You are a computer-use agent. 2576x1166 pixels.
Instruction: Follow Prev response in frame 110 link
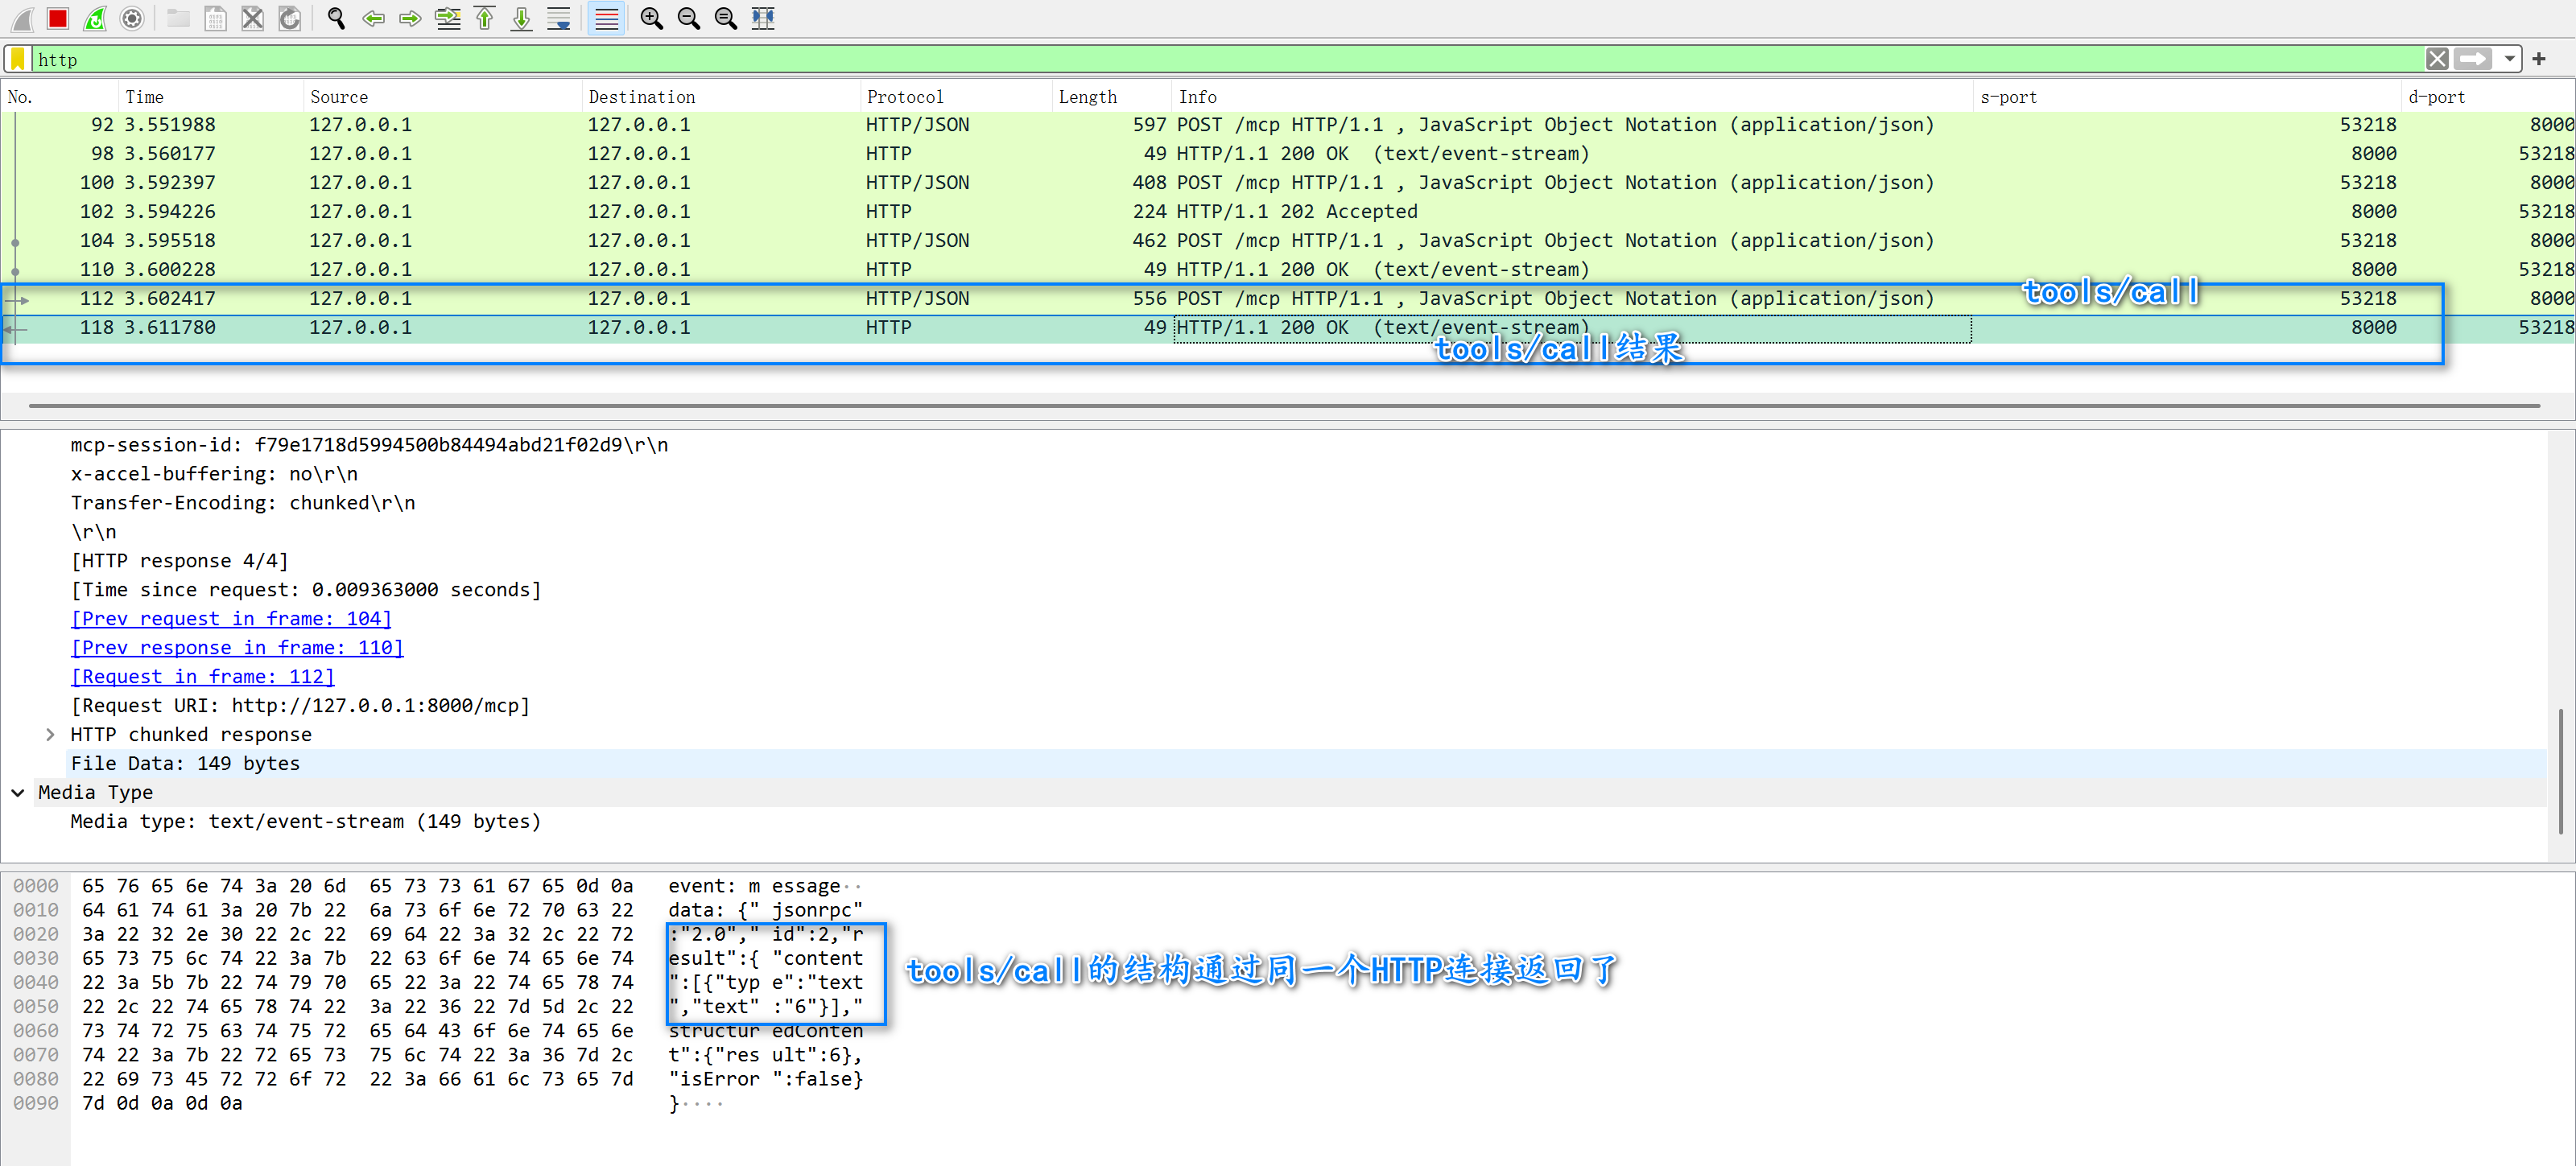pyautogui.click(x=237, y=648)
